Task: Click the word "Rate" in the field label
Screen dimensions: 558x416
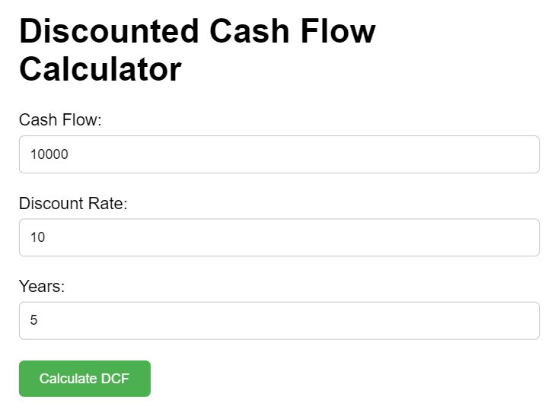Action: (x=107, y=203)
